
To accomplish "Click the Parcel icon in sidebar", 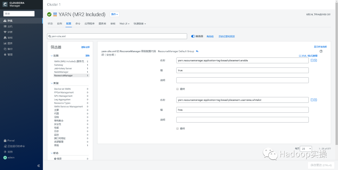I will coord(5,141).
